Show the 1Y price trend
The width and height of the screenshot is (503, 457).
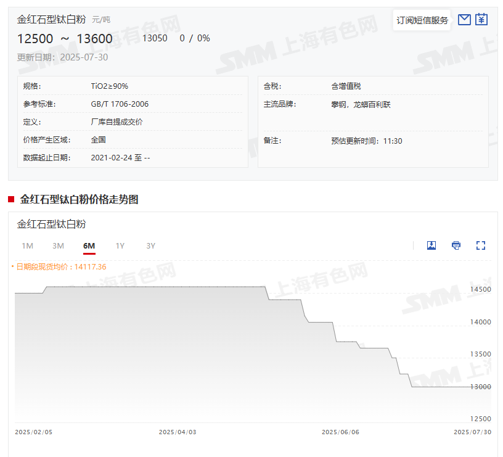coord(120,246)
